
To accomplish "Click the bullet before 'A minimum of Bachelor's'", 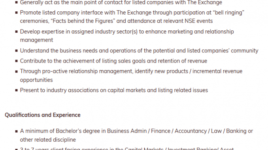I will [x=17, y=131].
